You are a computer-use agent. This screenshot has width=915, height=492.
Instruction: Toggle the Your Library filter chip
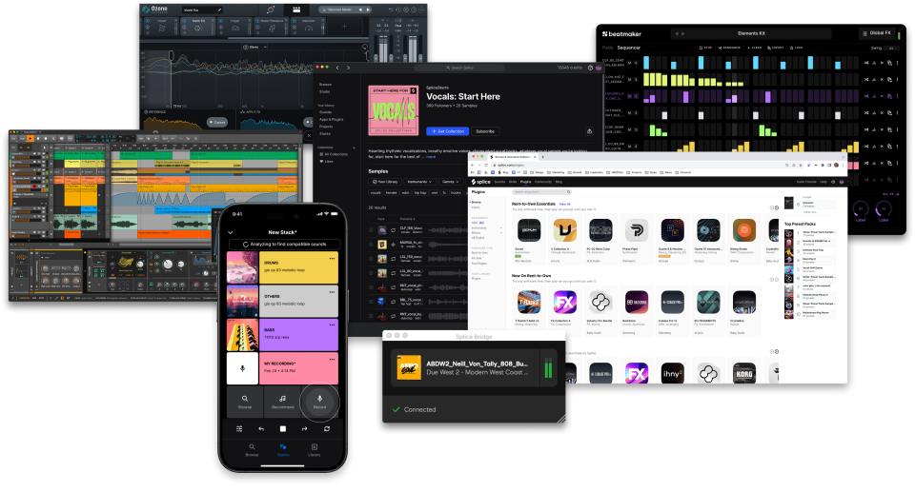click(x=385, y=182)
